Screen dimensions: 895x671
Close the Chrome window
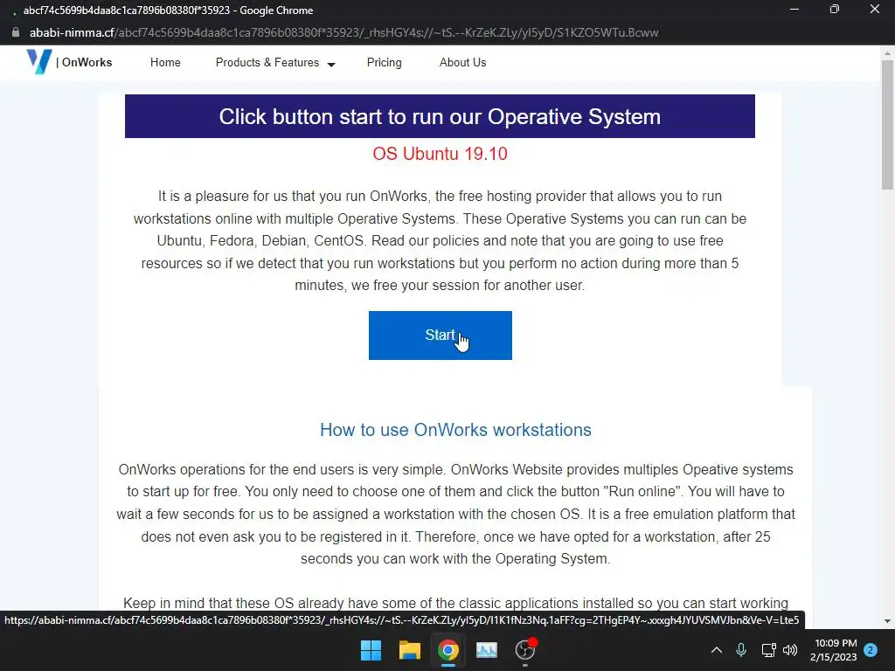(874, 9)
